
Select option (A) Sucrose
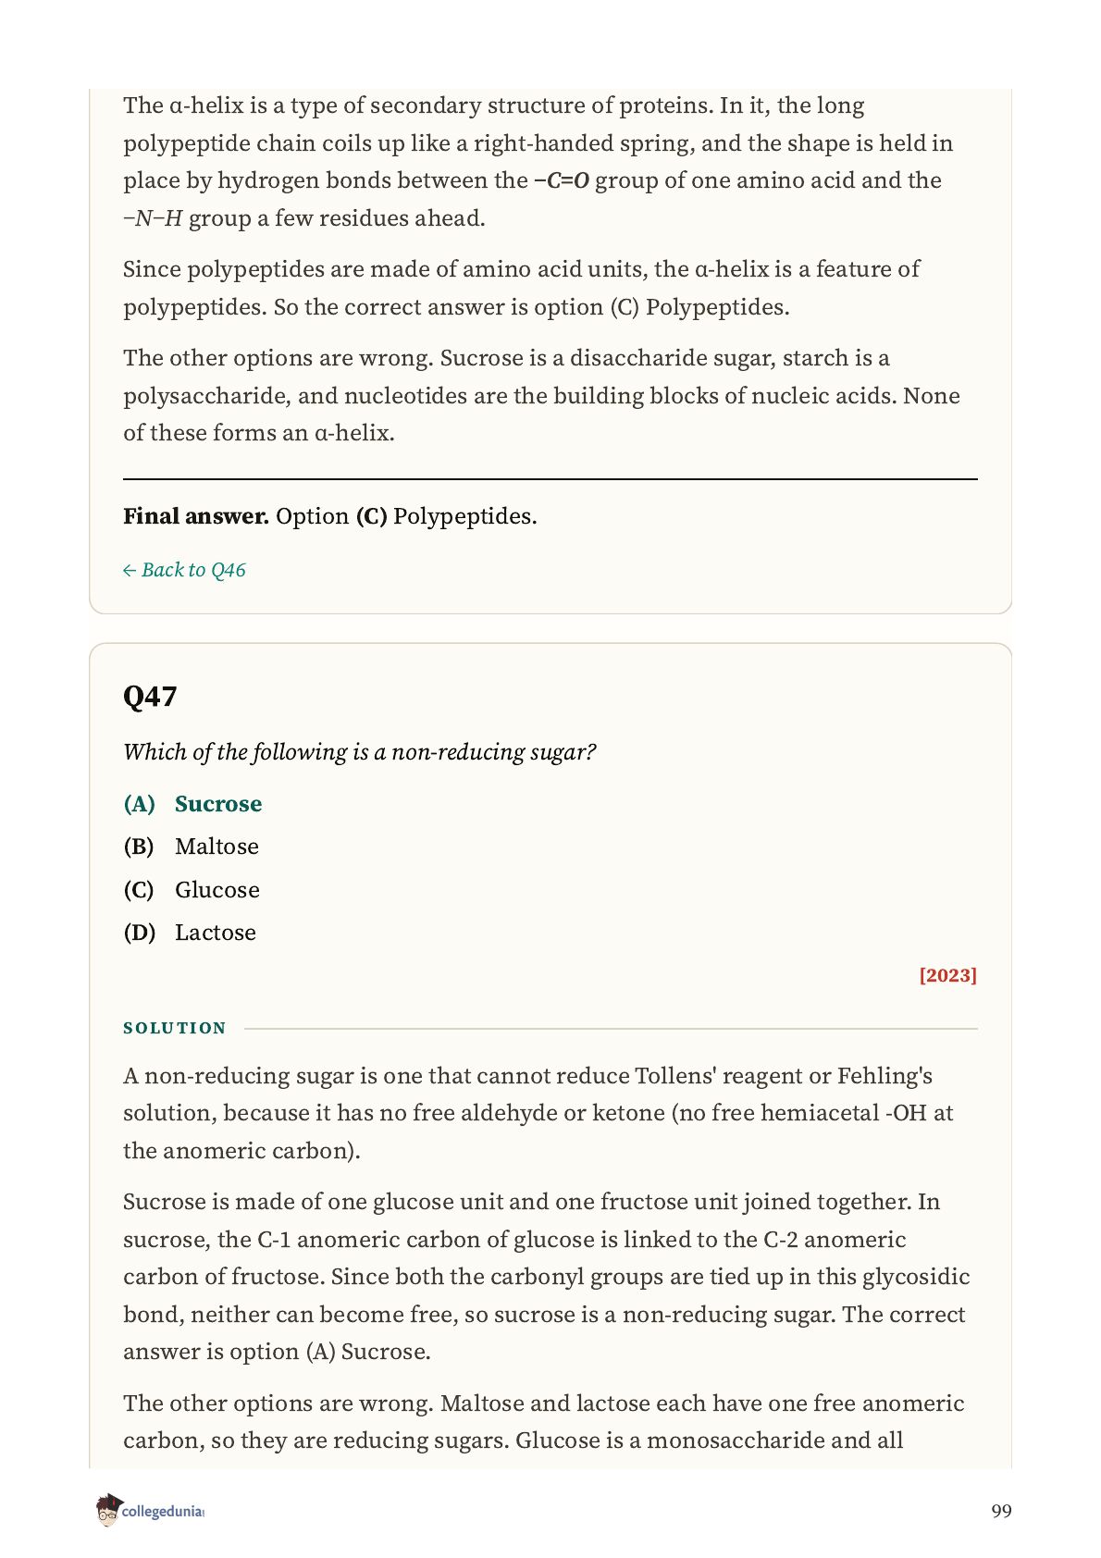[x=192, y=804]
